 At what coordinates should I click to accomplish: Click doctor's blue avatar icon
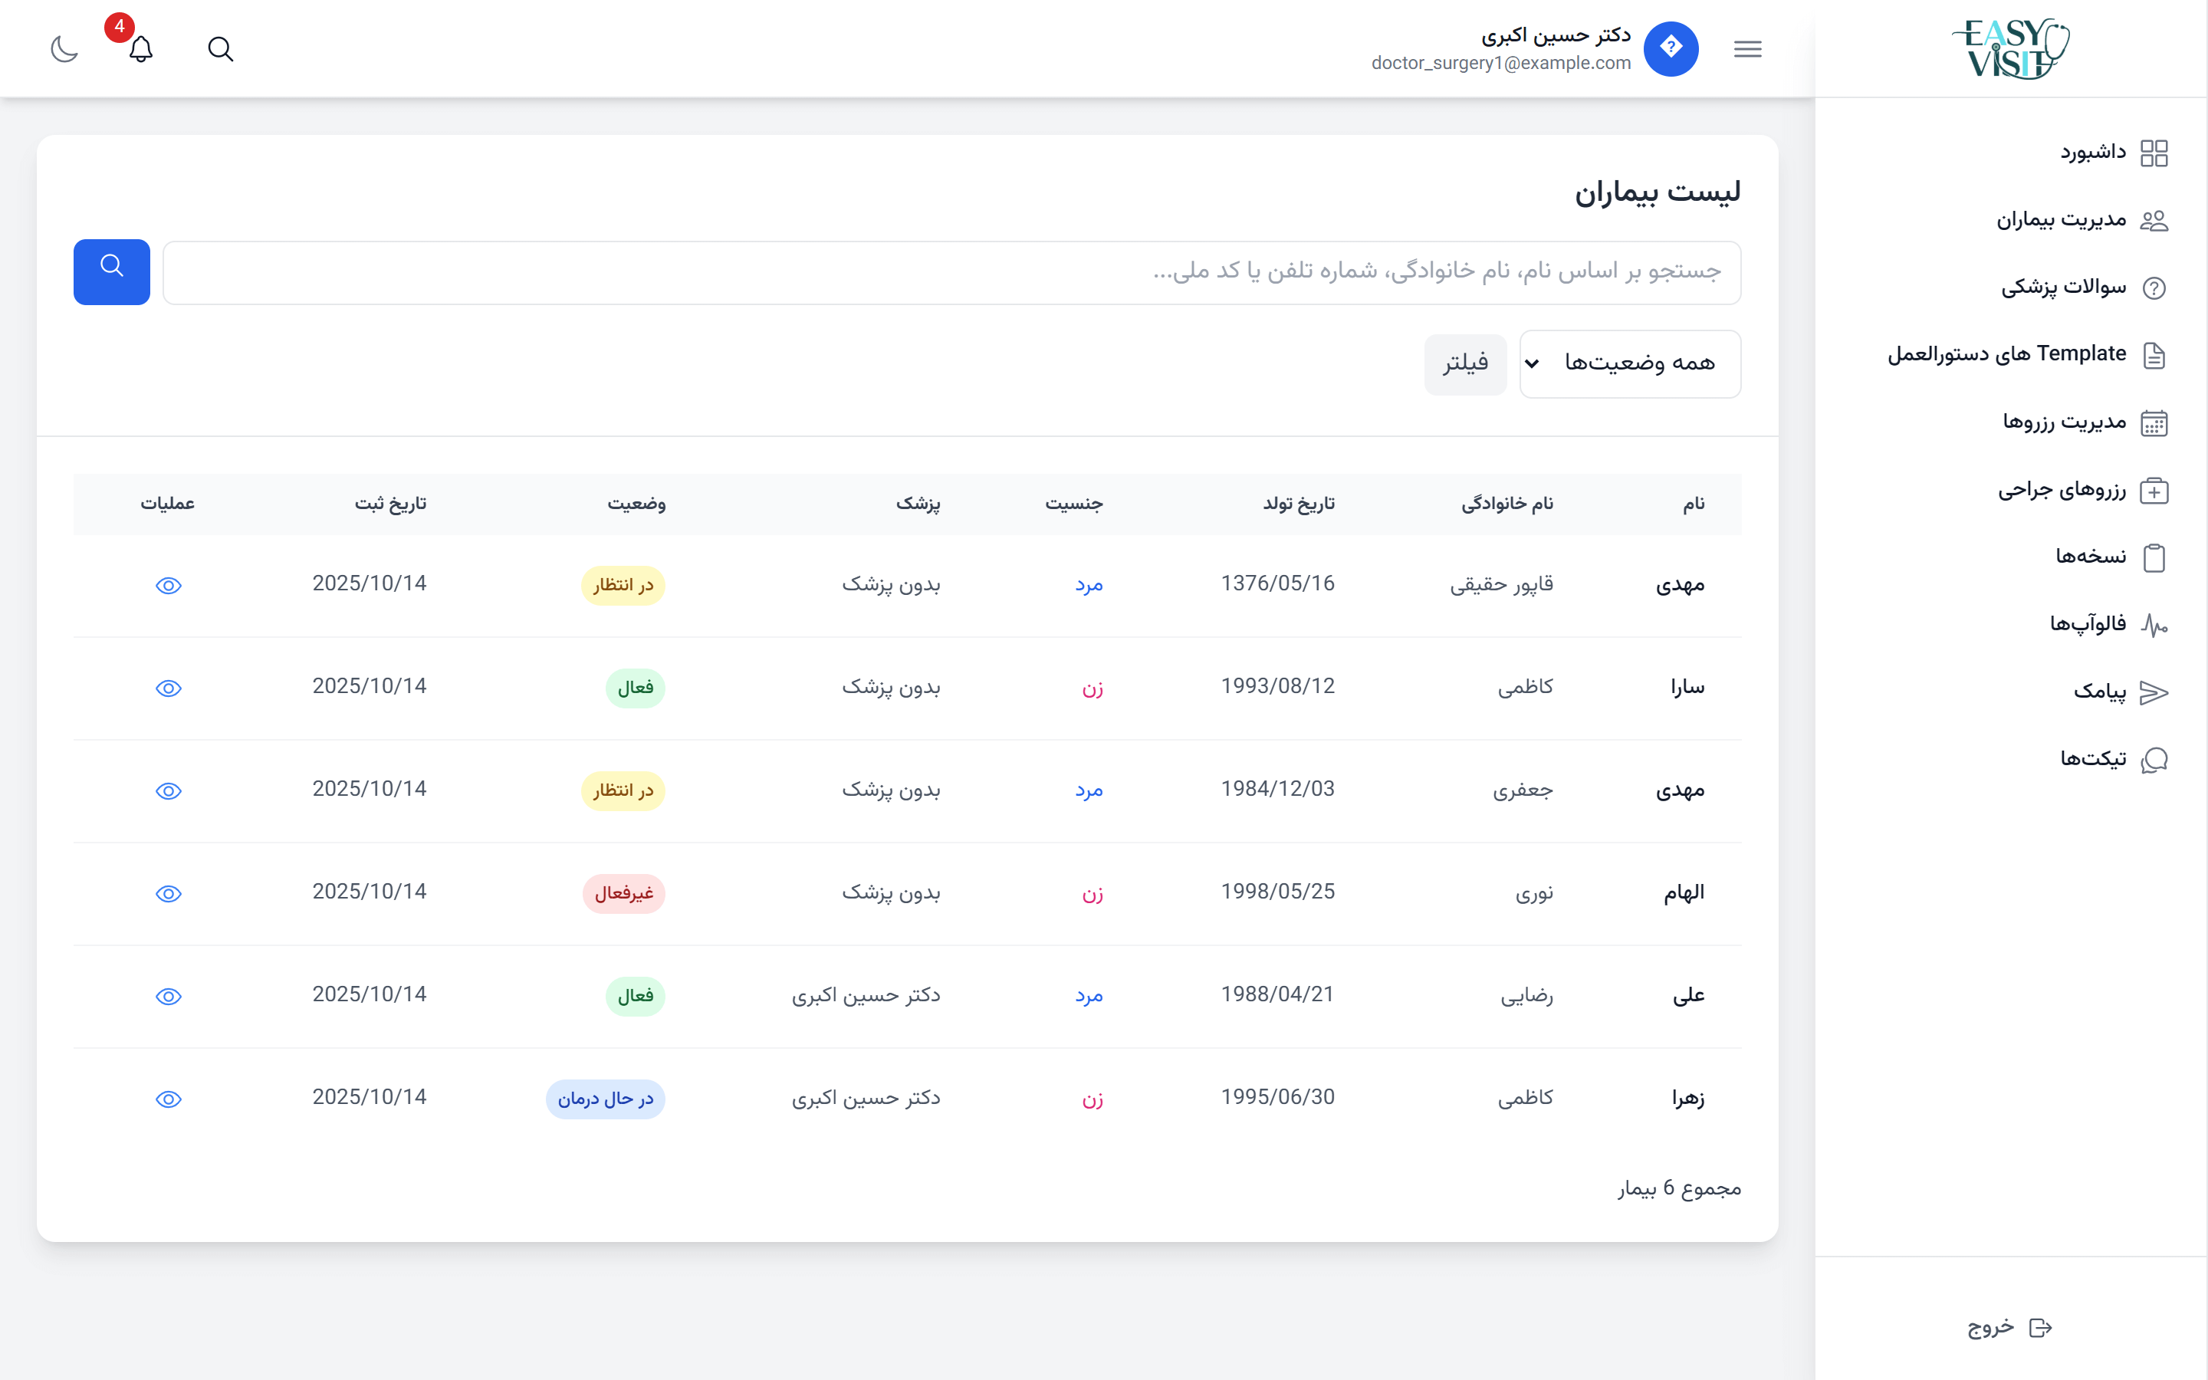click(1671, 48)
